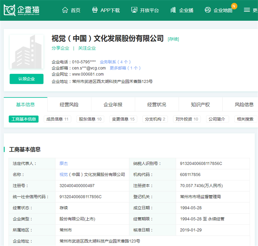Open 企业播 navigation item

point(186,10)
